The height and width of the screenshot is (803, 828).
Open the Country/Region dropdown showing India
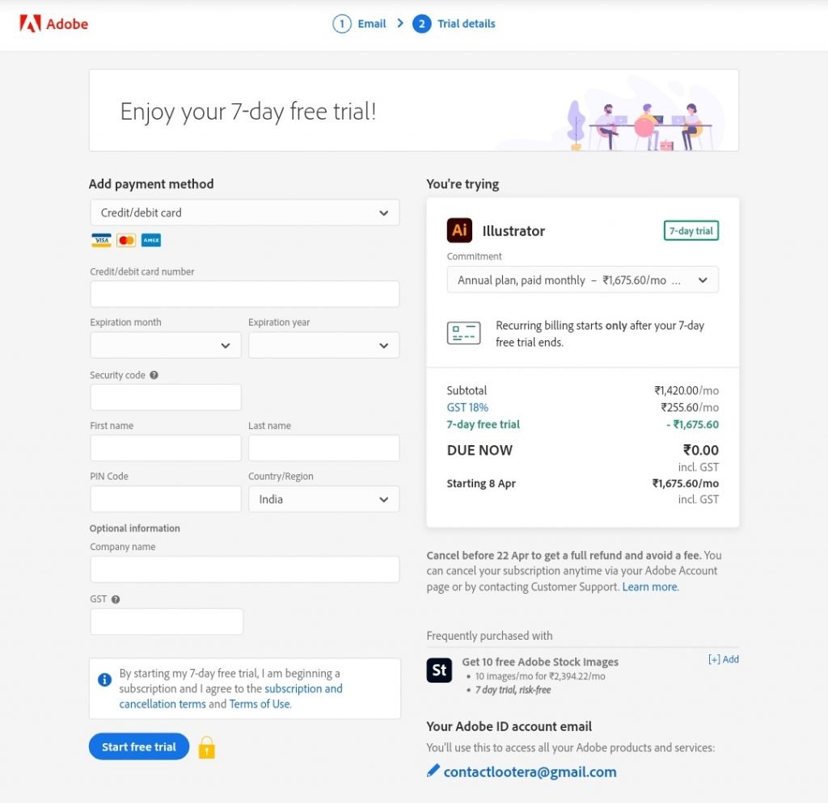(x=323, y=499)
